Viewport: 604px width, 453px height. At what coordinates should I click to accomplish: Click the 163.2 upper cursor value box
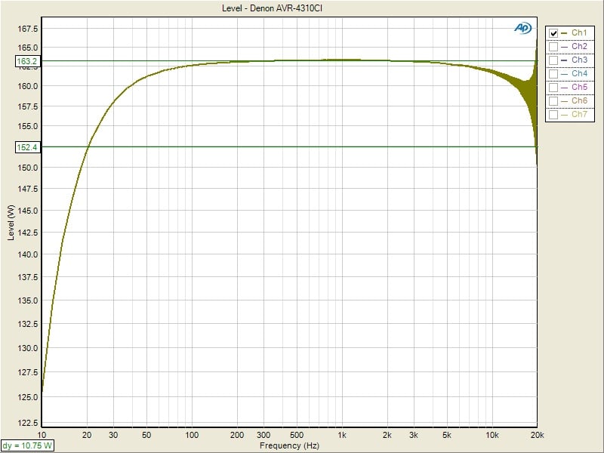click(x=26, y=61)
